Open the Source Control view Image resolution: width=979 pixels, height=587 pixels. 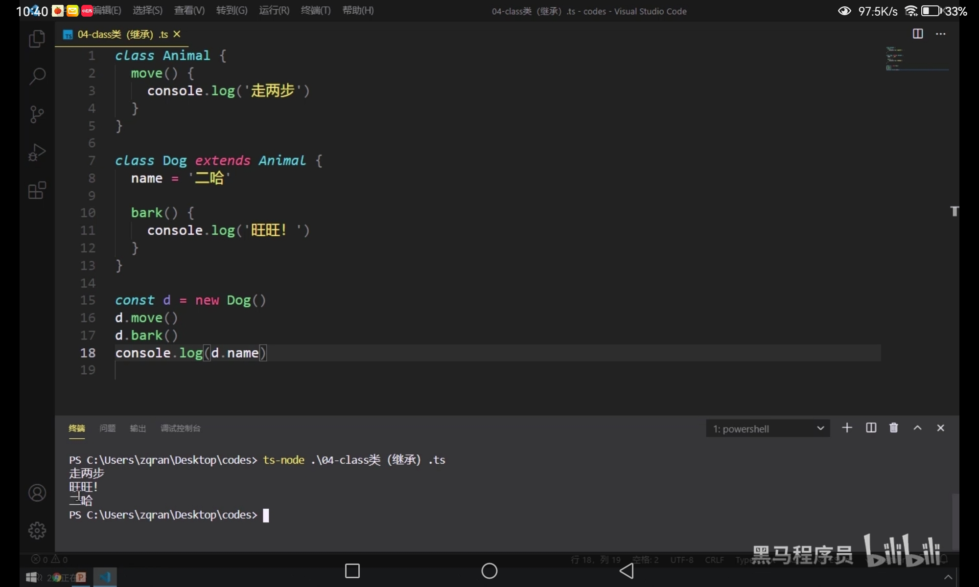tap(37, 114)
